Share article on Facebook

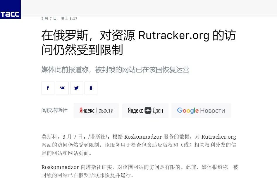tap(48, 88)
